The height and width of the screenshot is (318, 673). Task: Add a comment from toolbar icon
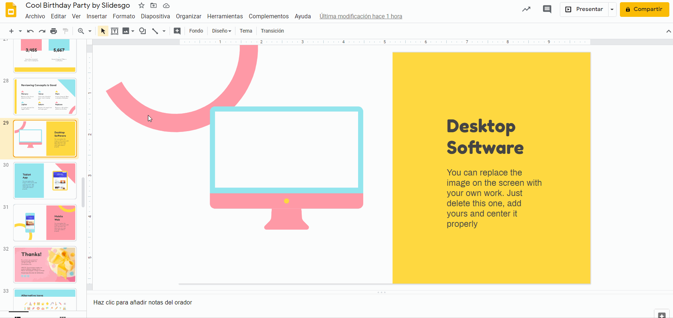[x=177, y=31]
